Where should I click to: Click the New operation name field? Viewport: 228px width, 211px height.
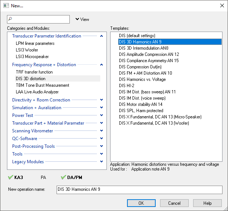pos(139,190)
